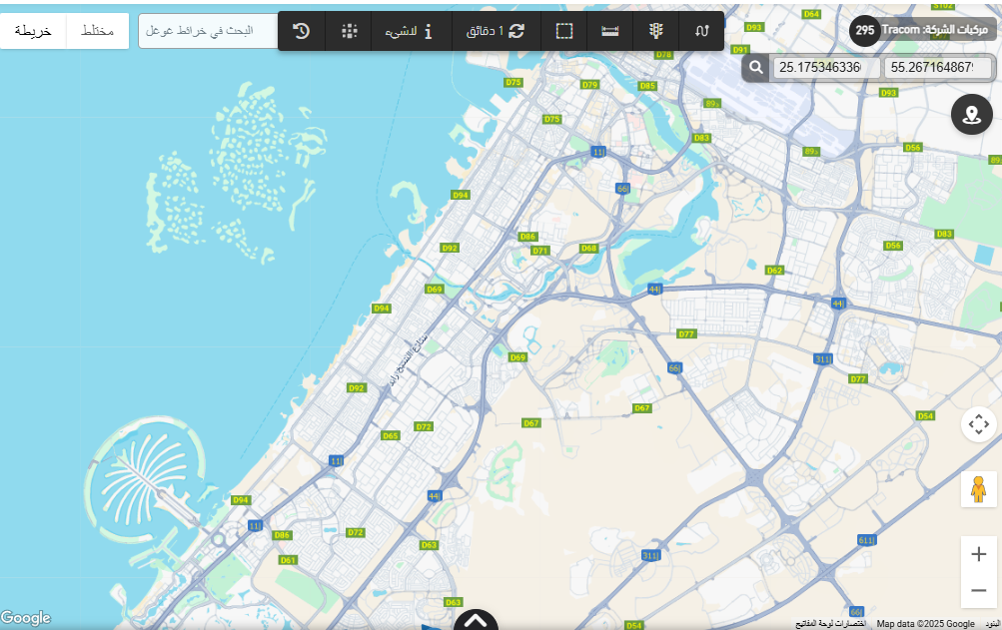1002x630 pixels.
Task: Zoom out of the map
Action: coord(978,590)
